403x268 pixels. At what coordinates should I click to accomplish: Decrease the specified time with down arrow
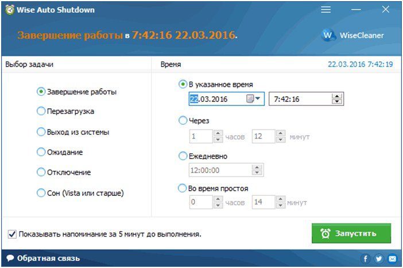(337, 101)
